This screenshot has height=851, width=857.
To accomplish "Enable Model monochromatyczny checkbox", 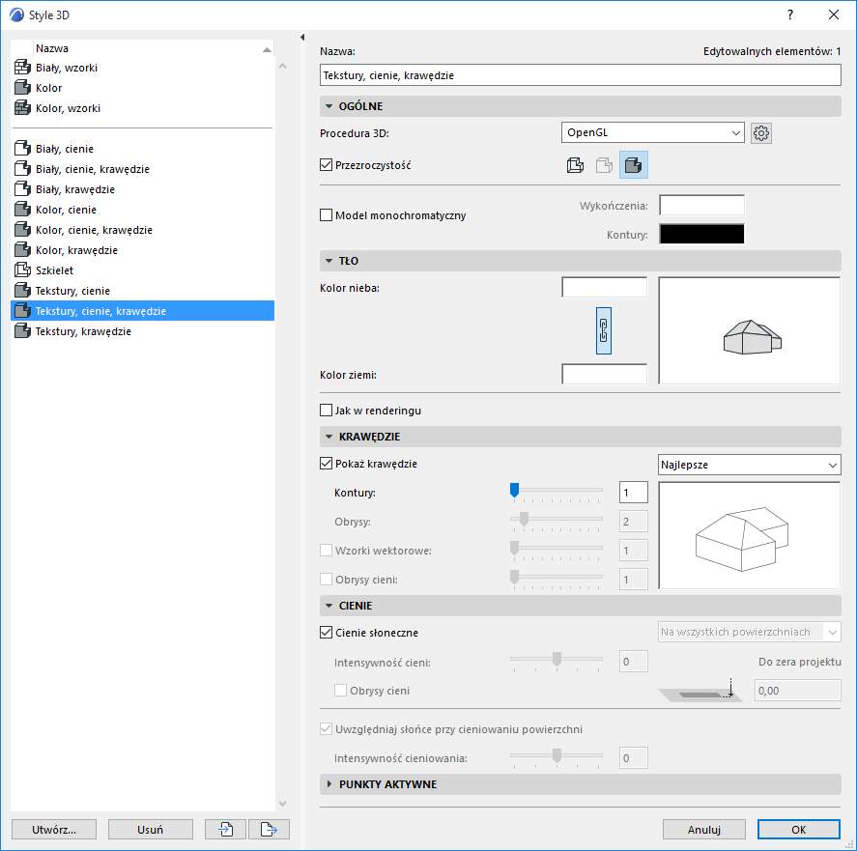I will (326, 215).
